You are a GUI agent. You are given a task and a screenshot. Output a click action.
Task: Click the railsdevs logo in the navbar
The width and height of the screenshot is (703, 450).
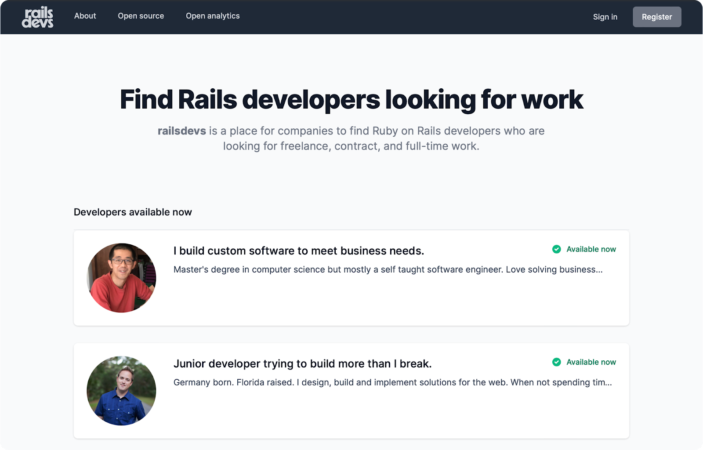coord(38,17)
